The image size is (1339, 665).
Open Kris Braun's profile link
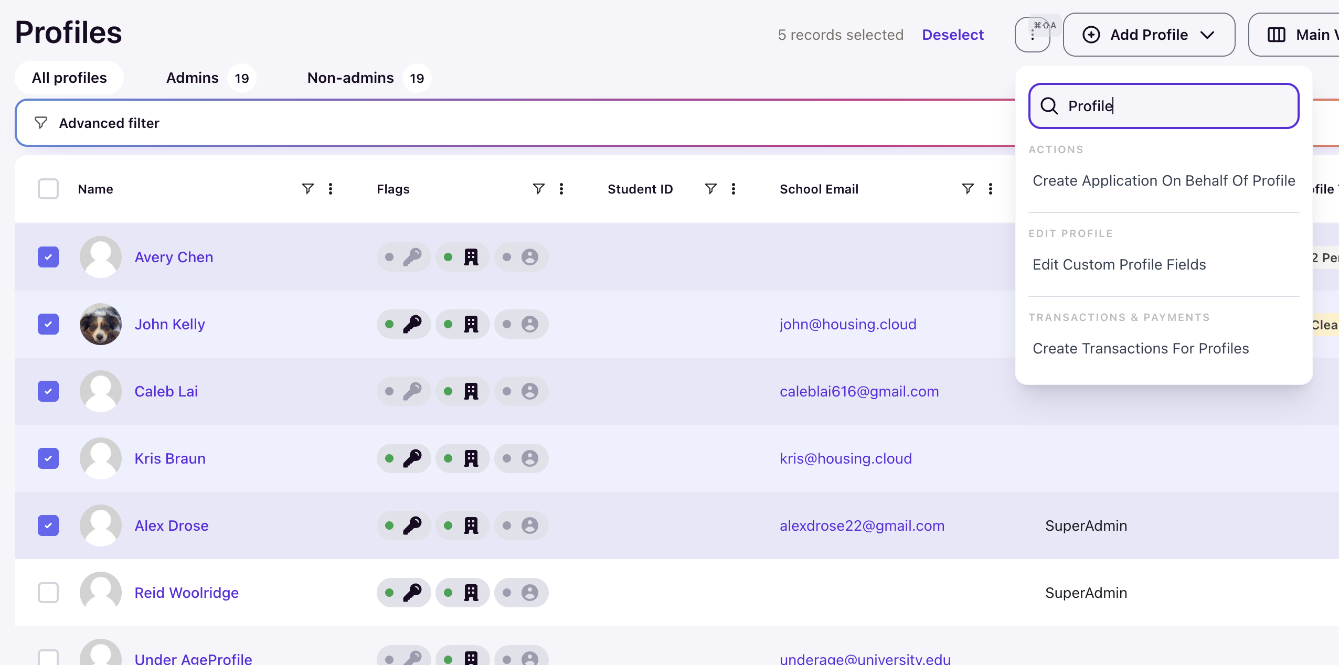[x=170, y=458]
